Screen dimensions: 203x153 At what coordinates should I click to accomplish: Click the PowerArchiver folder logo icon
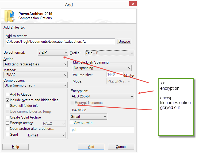pyautogui.click(x=9, y=16)
